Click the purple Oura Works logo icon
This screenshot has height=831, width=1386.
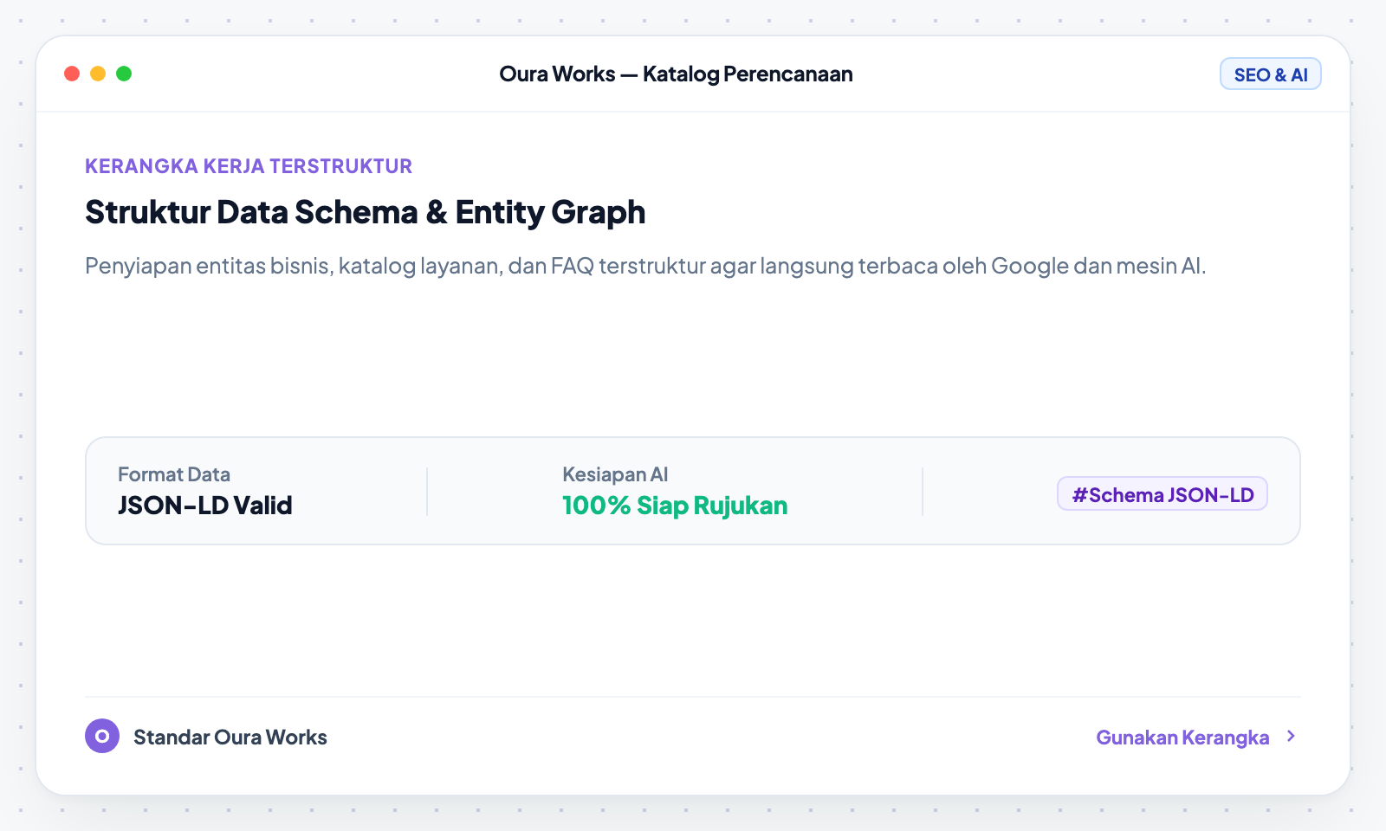[x=102, y=736]
